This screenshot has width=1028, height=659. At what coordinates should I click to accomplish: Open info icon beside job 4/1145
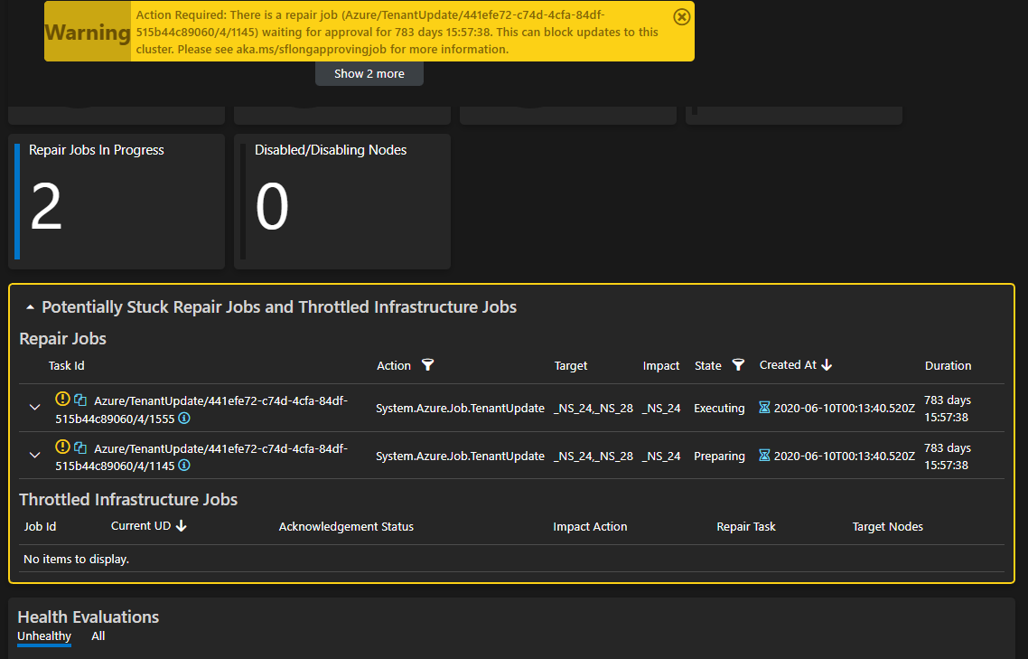tap(184, 466)
